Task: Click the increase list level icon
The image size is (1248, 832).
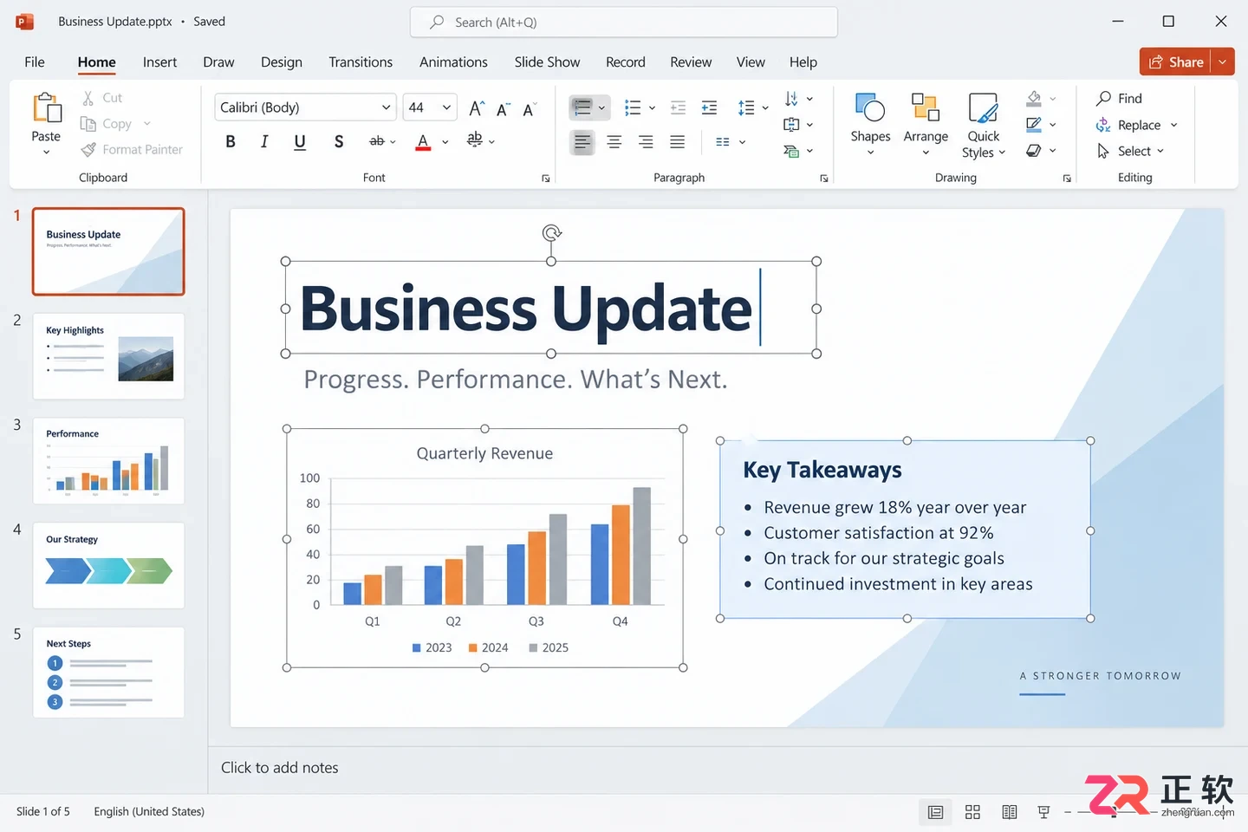Action: 709,107
